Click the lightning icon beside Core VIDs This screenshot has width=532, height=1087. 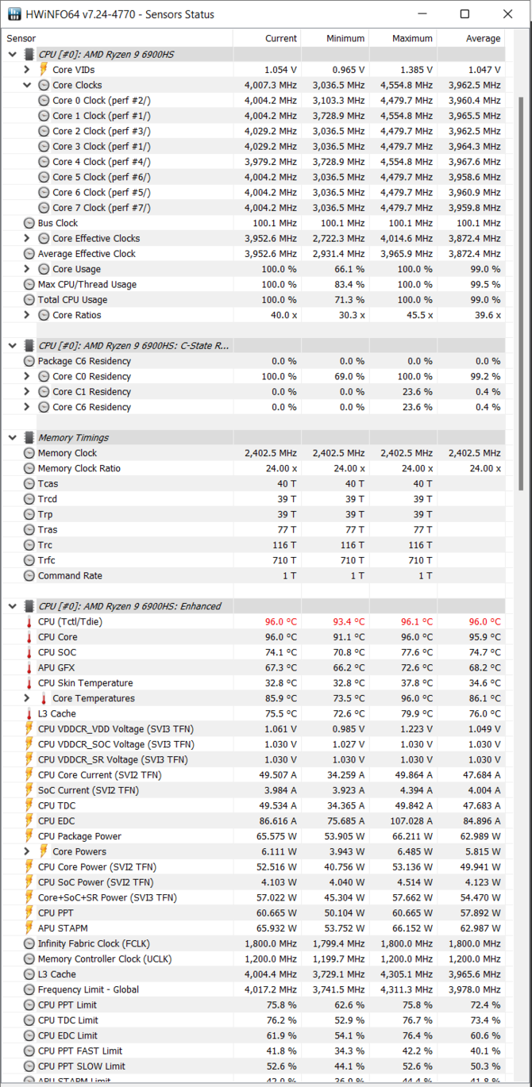point(44,70)
